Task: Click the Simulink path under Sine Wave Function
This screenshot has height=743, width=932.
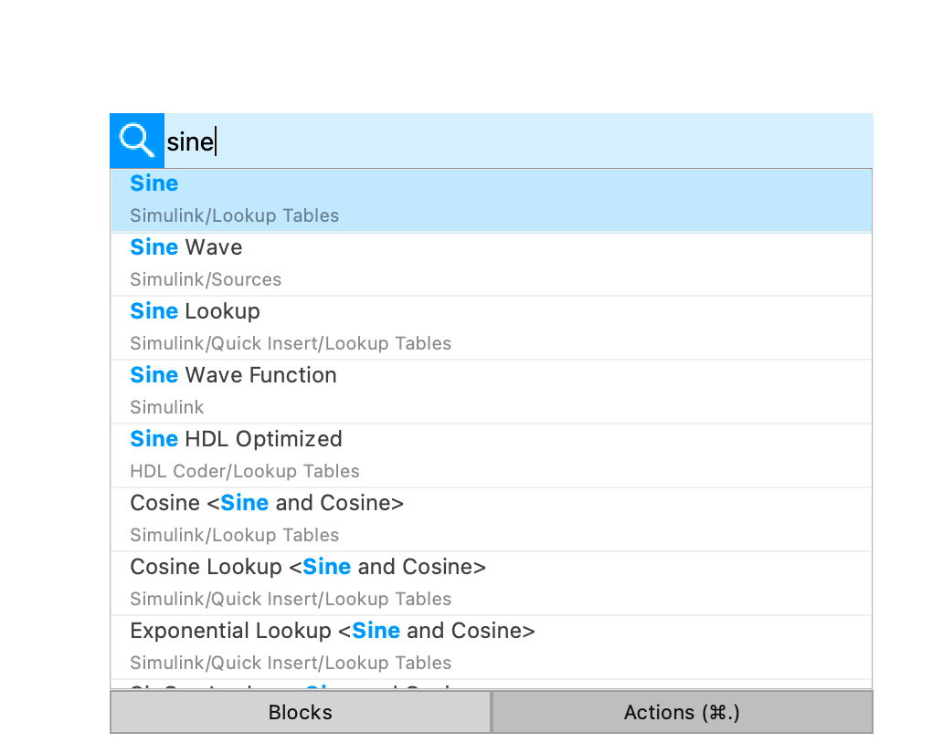Action: click(x=167, y=408)
